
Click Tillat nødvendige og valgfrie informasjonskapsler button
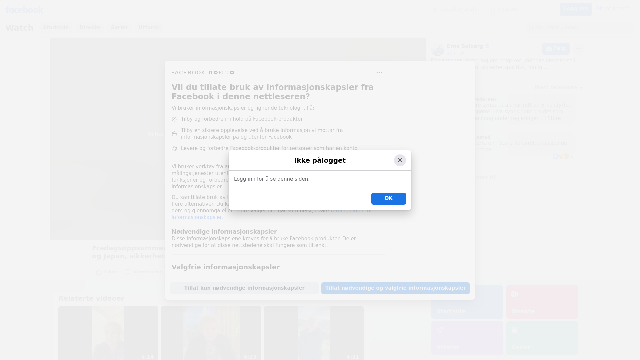395,288
